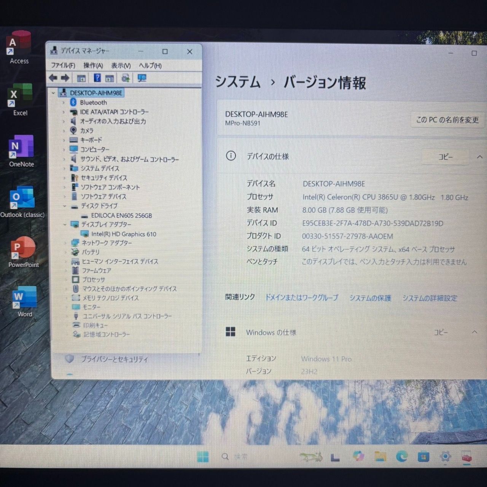Screen dimensions: 487x487
Task: Collapse the デバイスの仕様 section chevron
Action: point(479,157)
